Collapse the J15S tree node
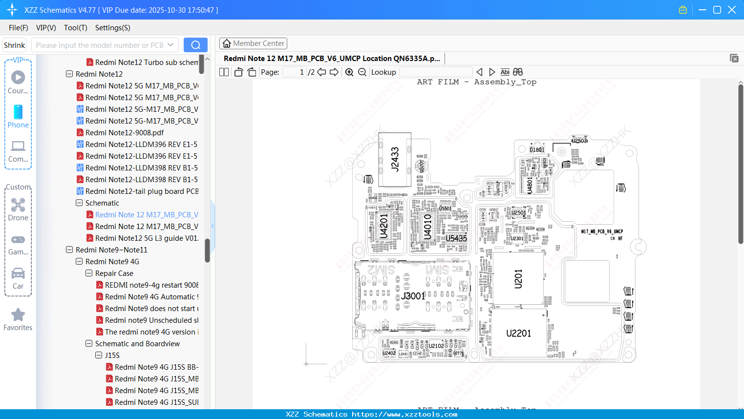Image resolution: width=744 pixels, height=419 pixels. click(98, 355)
